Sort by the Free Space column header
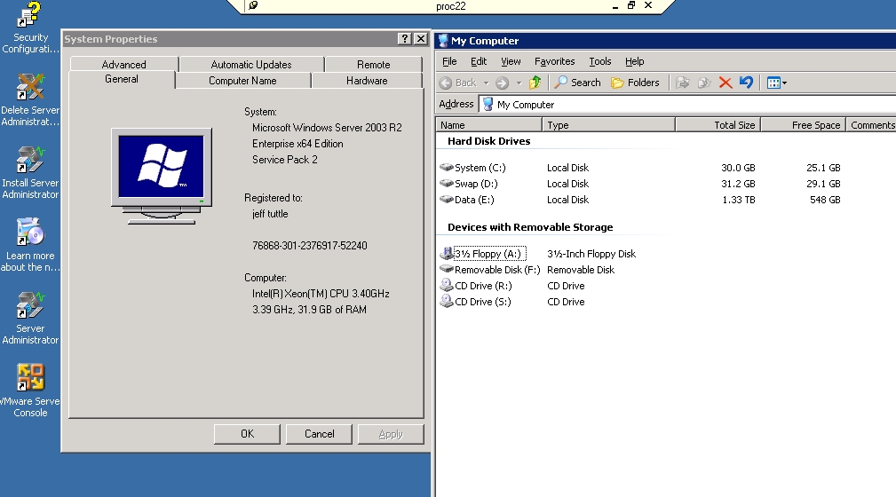This screenshot has width=896, height=497. (804, 125)
